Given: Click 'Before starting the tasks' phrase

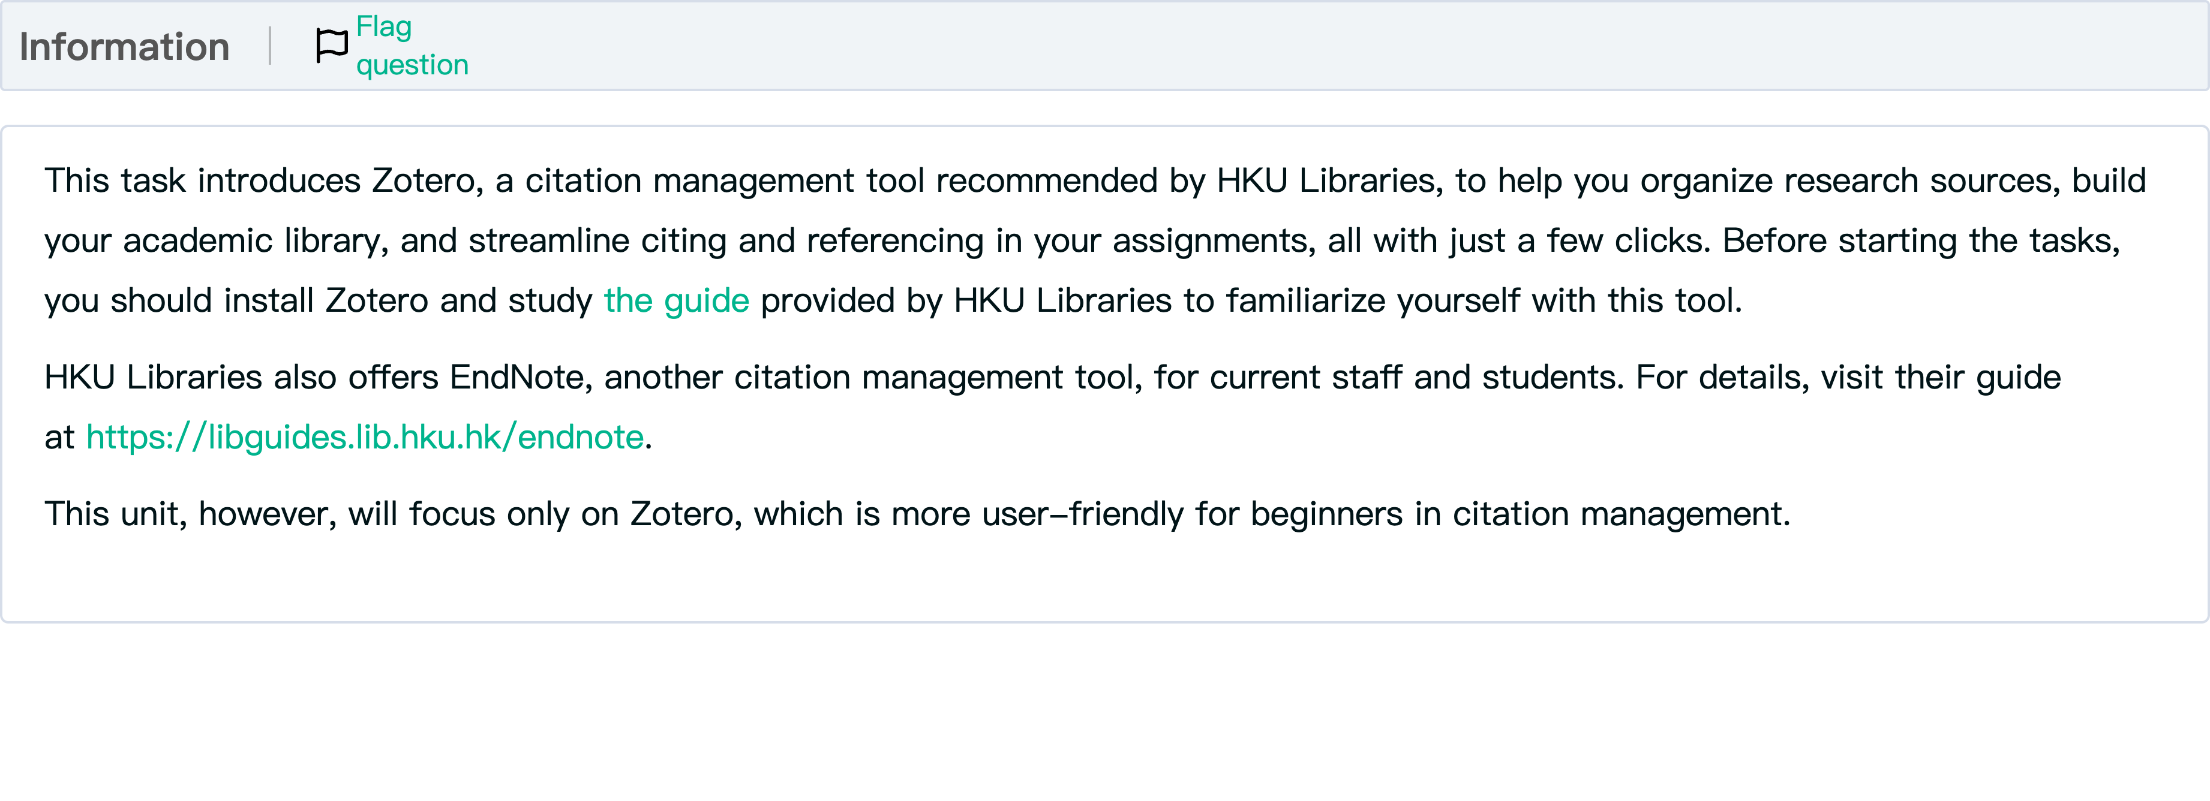Looking at the screenshot, I should tap(1920, 241).
